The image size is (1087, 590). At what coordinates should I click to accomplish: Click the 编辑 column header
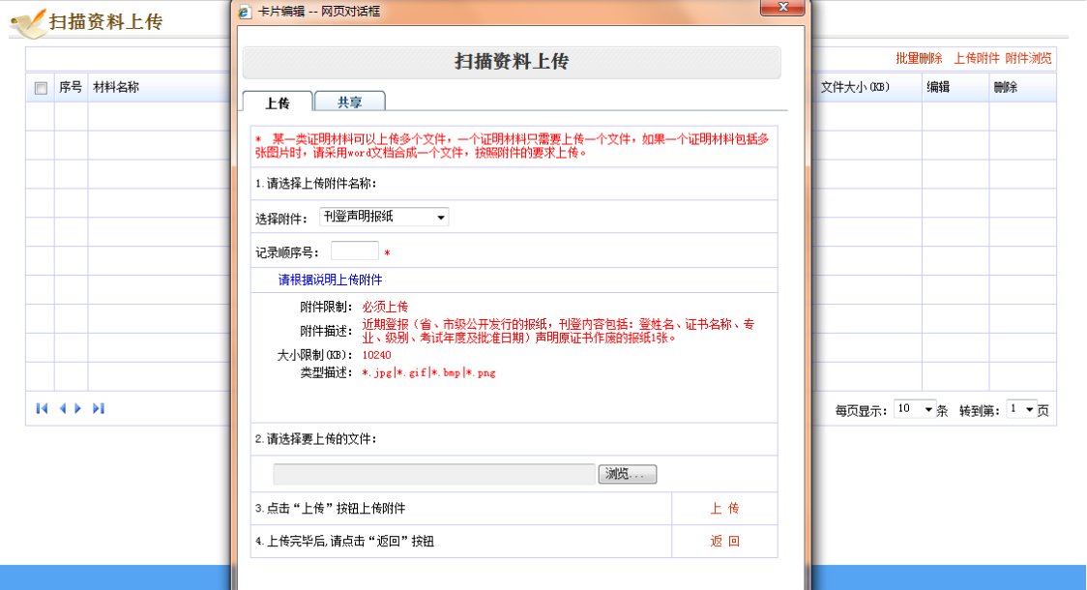coord(938,87)
